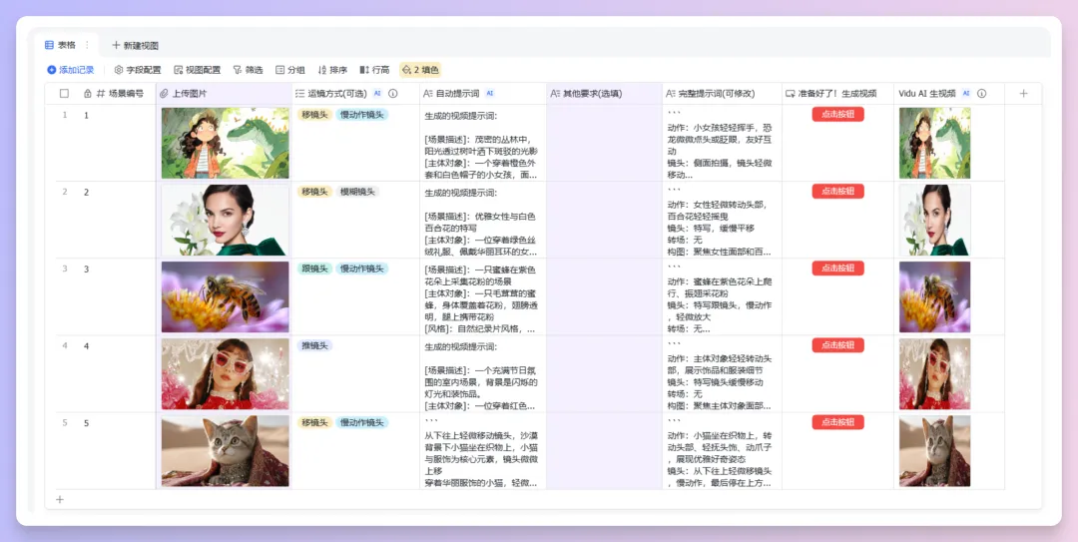Image resolution: width=1078 pixels, height=542 pixels.
Task: Select row number 4 index cell
Action: [x=65, y=346]
